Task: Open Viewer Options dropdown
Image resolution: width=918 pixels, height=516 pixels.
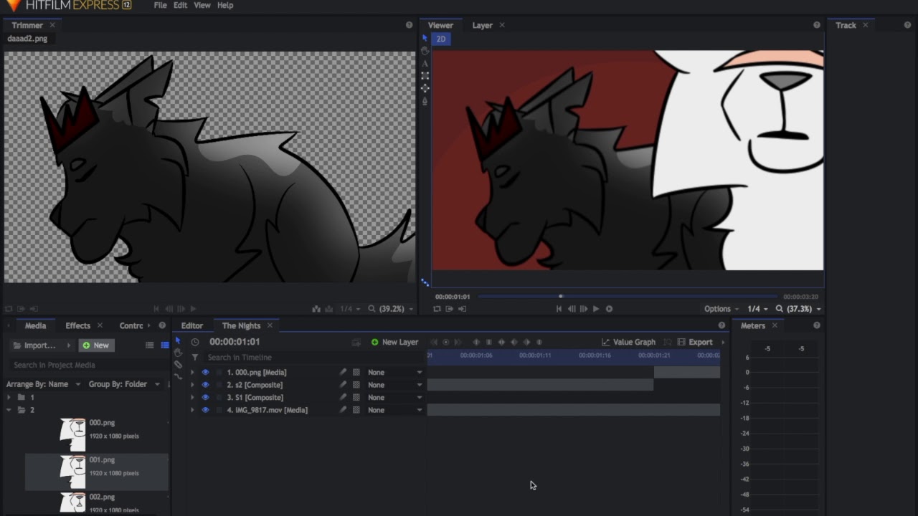Action: [721, 309]
